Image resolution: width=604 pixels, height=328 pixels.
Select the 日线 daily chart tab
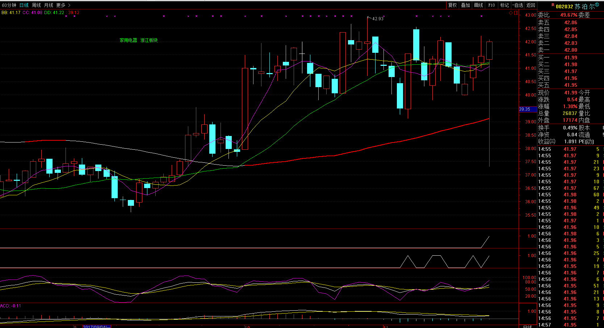pyautogui.click(x=24, y=5)
